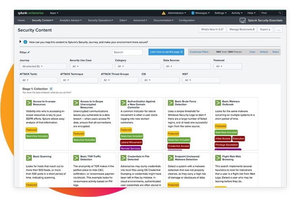Click the Default filters link
The width and height of the screenshot is (300, 197).
pos(264,52)
